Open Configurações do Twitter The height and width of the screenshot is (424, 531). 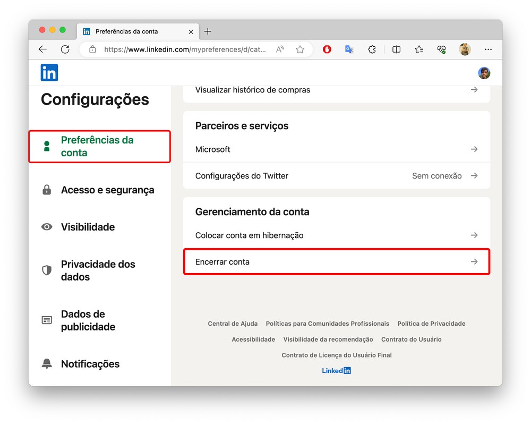[x=337, y=175]
